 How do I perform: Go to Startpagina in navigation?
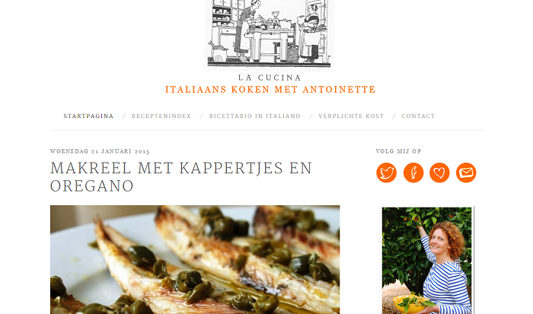coord(88,116)
